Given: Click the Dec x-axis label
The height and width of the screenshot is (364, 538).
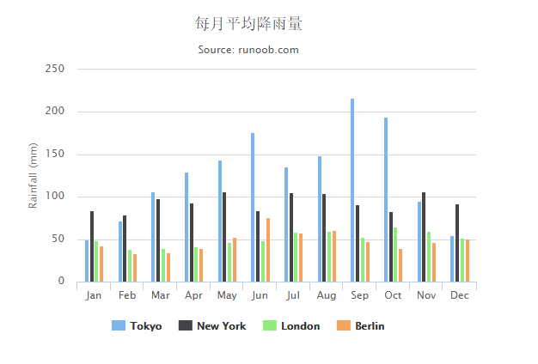Looking at the screenshot, I should (460, 295).
